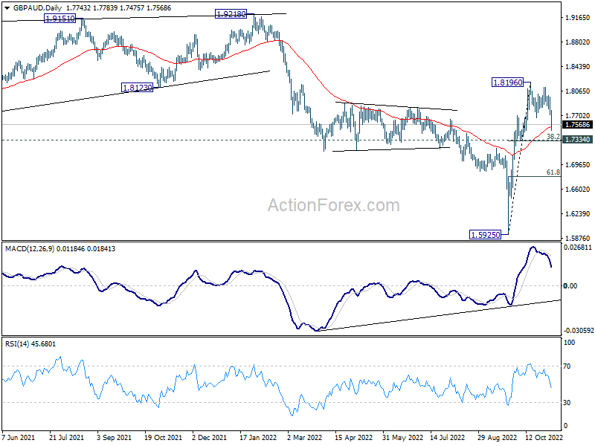595x446 pixels.
Task: Click the RSI 100 scale label
Action: point(570,343)
